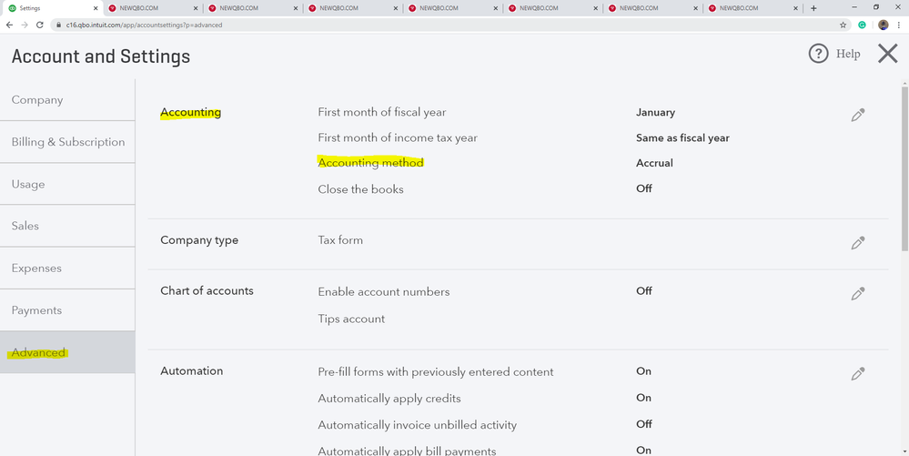
Task: Open the Help question mark icon
Action: click(x=818, y=54)
